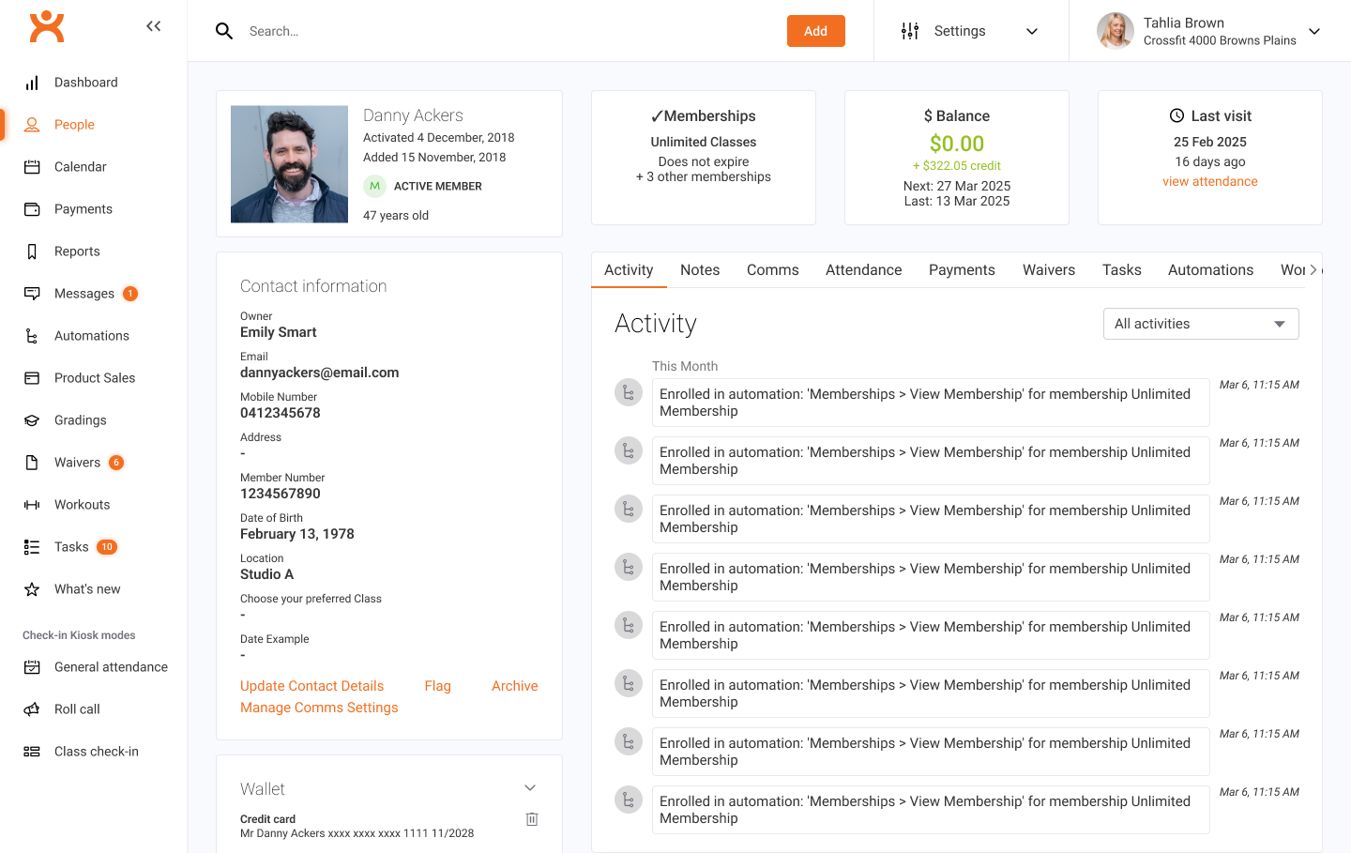The height and width of the screenshot is (853, 1351).
Task: Click the Settings sliders icon
Action: [910, 31]
